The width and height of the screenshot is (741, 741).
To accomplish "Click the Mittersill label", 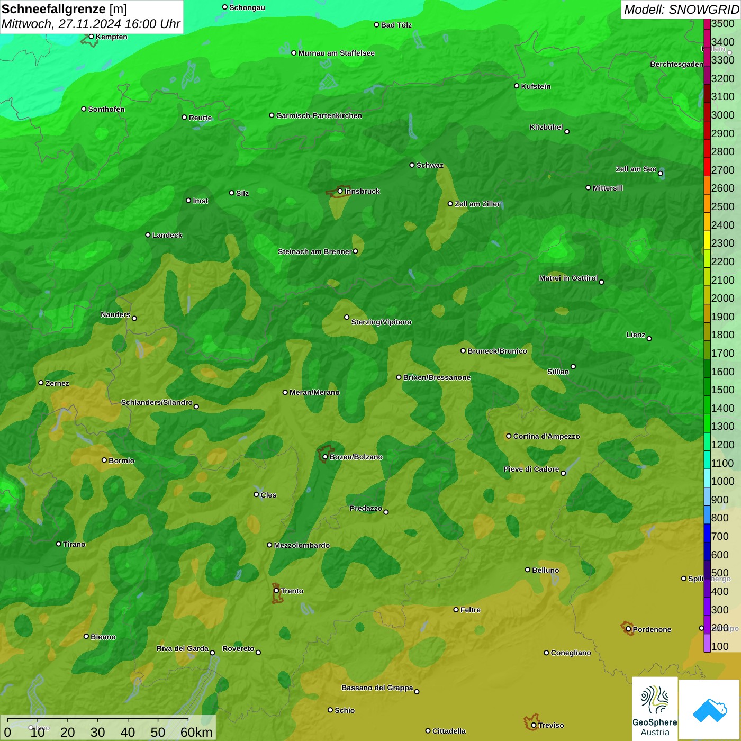I will click(608, 188).
